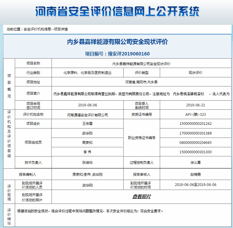Select 武华刚 in the 项目组成员 rows
This screenshot has width=233, height=228.
[87, 133]
